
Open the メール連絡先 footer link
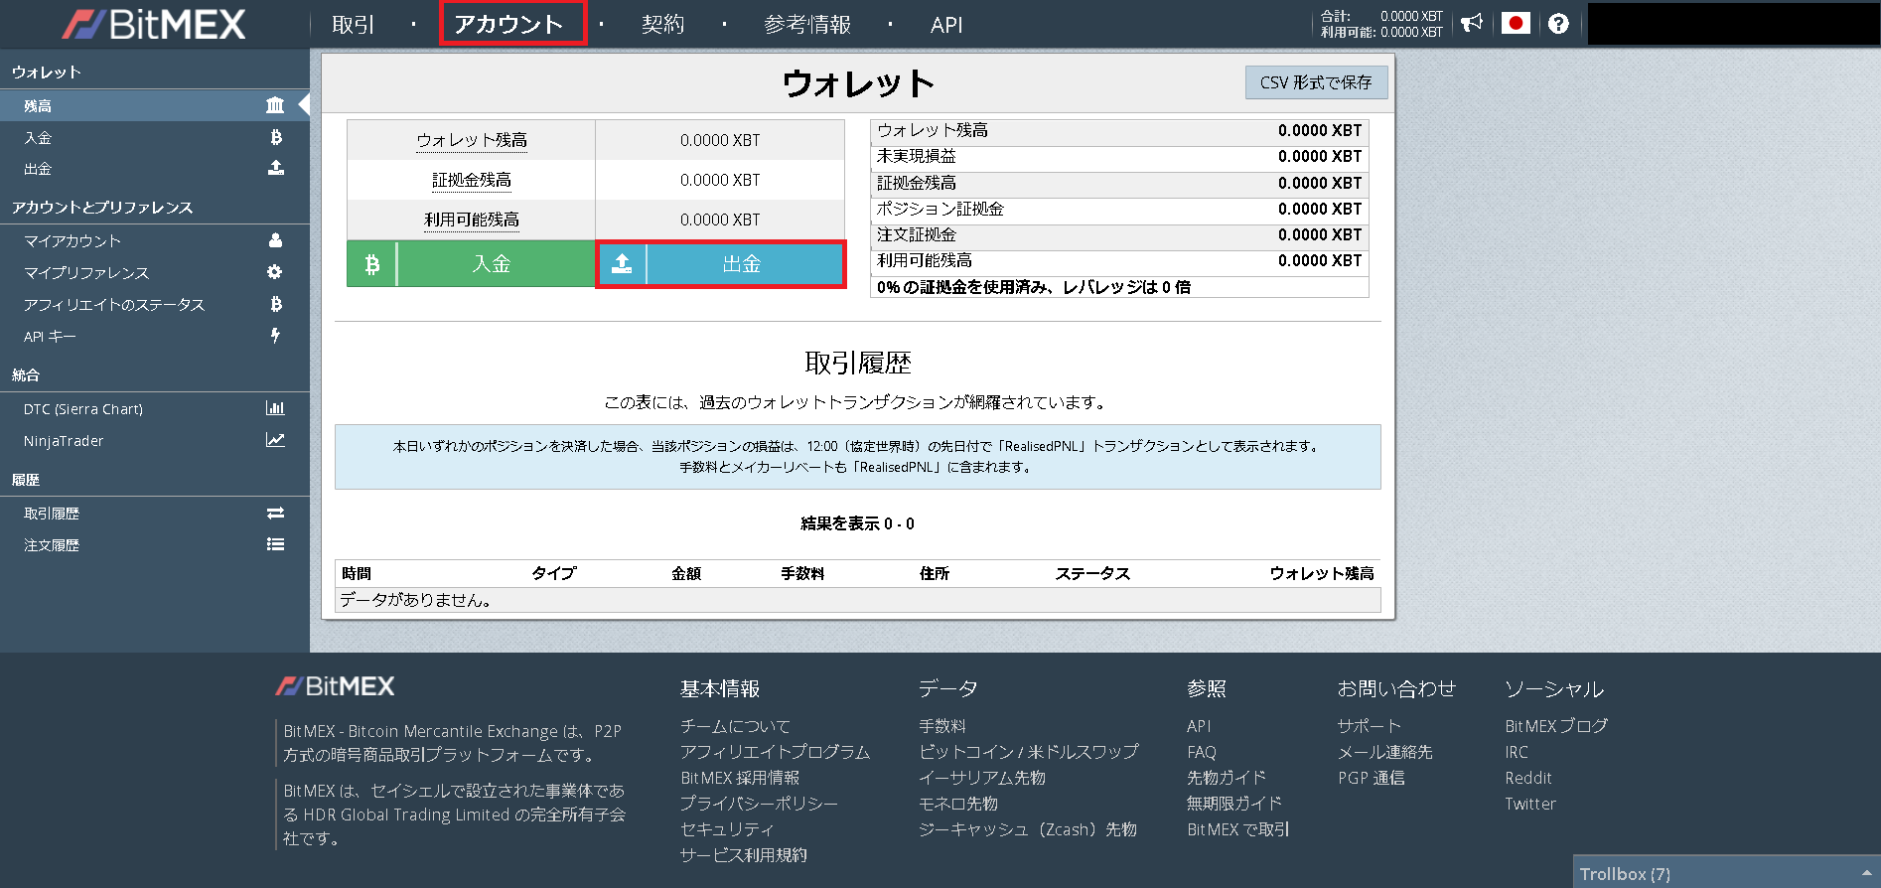(x=1385, y=752)
